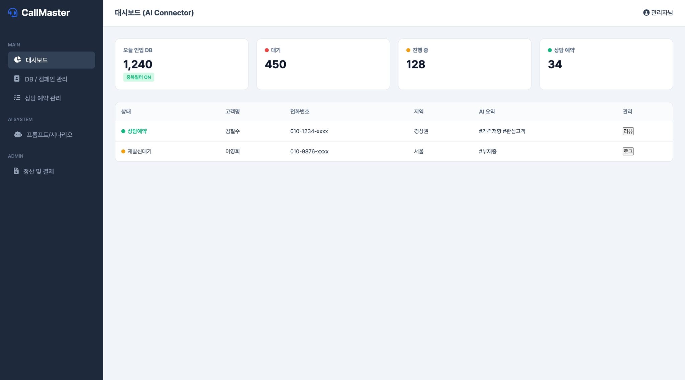Image resolution: width=685 pixels, height=380 pixels.
Task: Click the 중복필터 ON badge
Action: (138, 77)
